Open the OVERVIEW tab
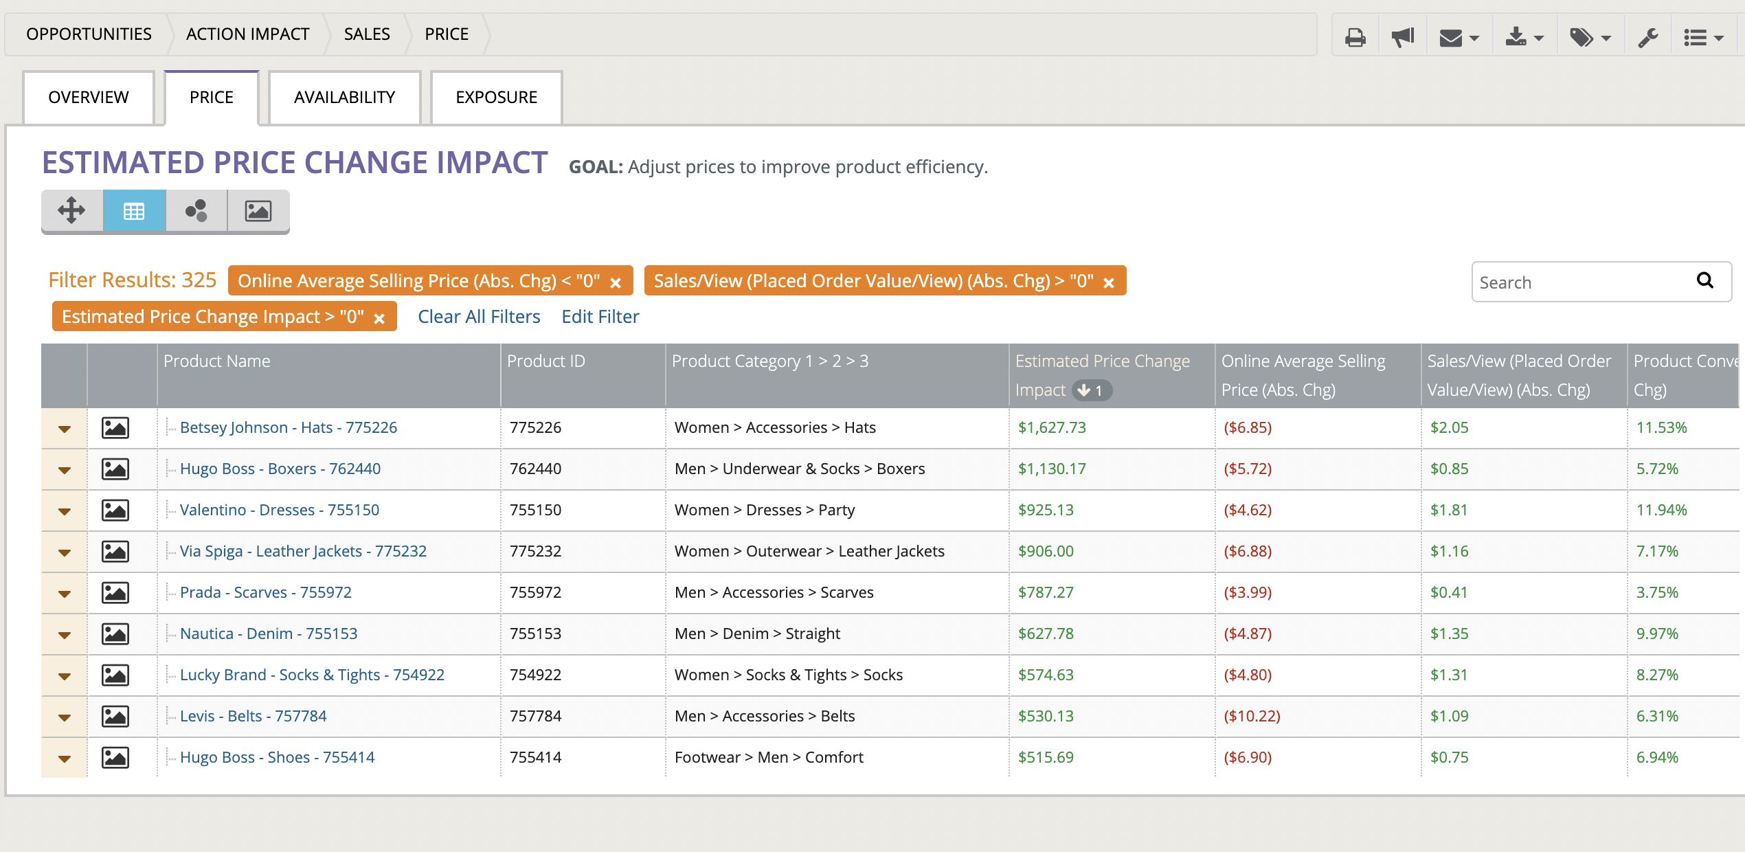Image resolution: width=1745 pixels, height=852 pixels. point(89,98)
